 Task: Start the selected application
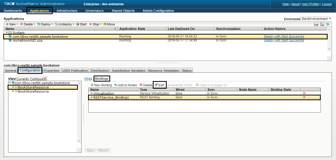82,24
